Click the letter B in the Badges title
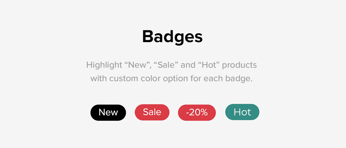The image size is (346, 148). [148, 37]
